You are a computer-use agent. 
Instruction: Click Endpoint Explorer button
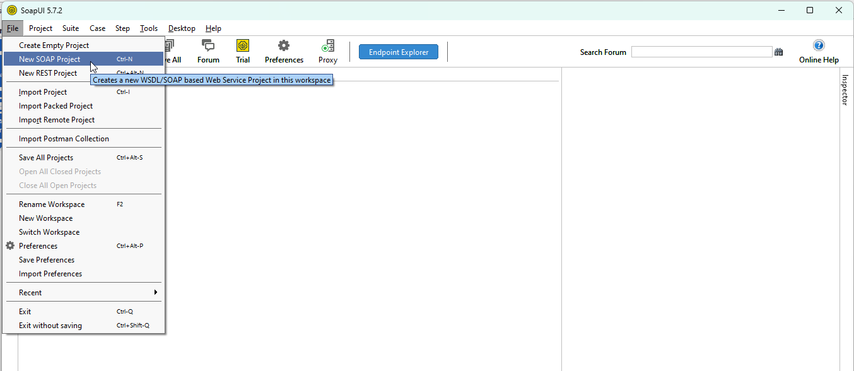pyautogui.click(x=399, y=52)
